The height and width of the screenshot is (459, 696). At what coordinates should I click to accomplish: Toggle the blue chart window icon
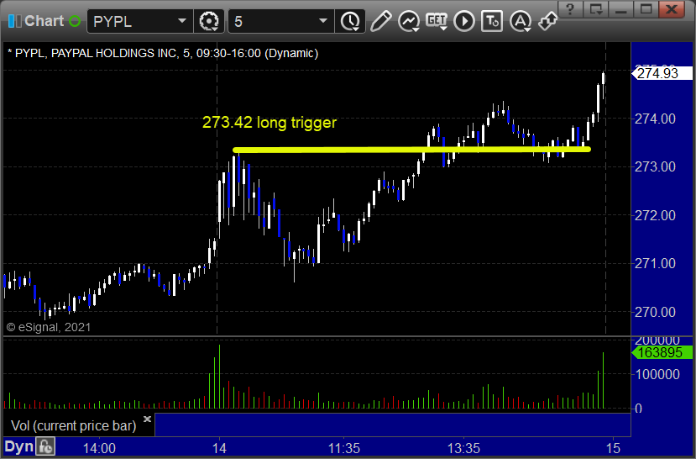(x=14, y=21)
